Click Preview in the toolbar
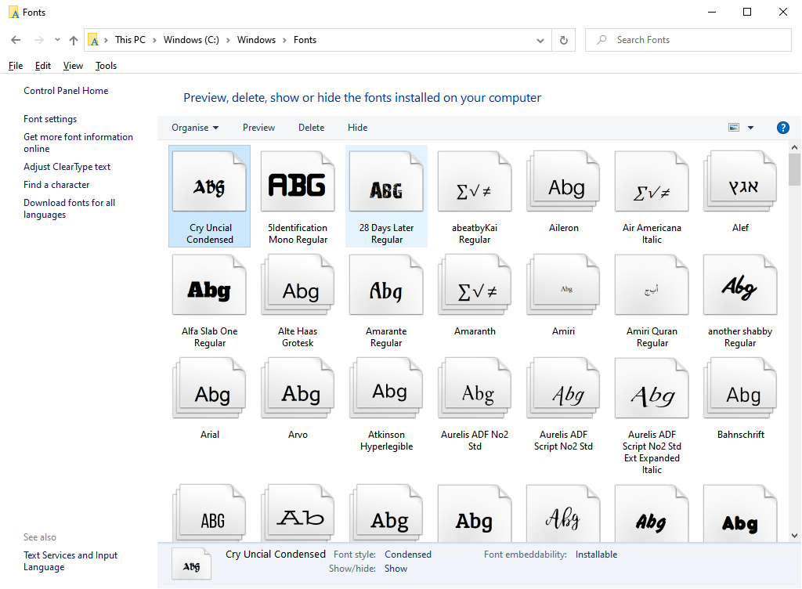Image resolution: width=802 pixels, height=589 pixels. (x=258, y=128)
